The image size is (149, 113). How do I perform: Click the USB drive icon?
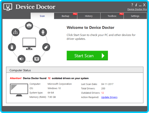46,47
